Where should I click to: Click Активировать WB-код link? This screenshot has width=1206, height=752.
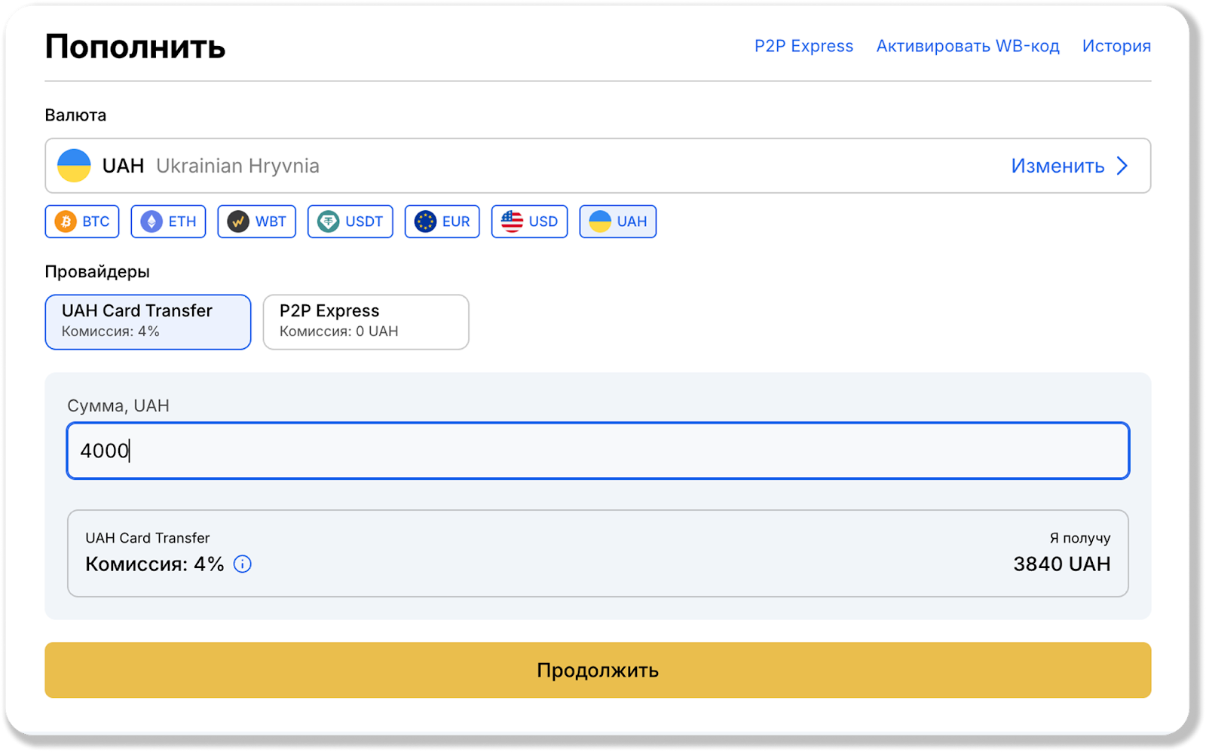pos(967,46)
